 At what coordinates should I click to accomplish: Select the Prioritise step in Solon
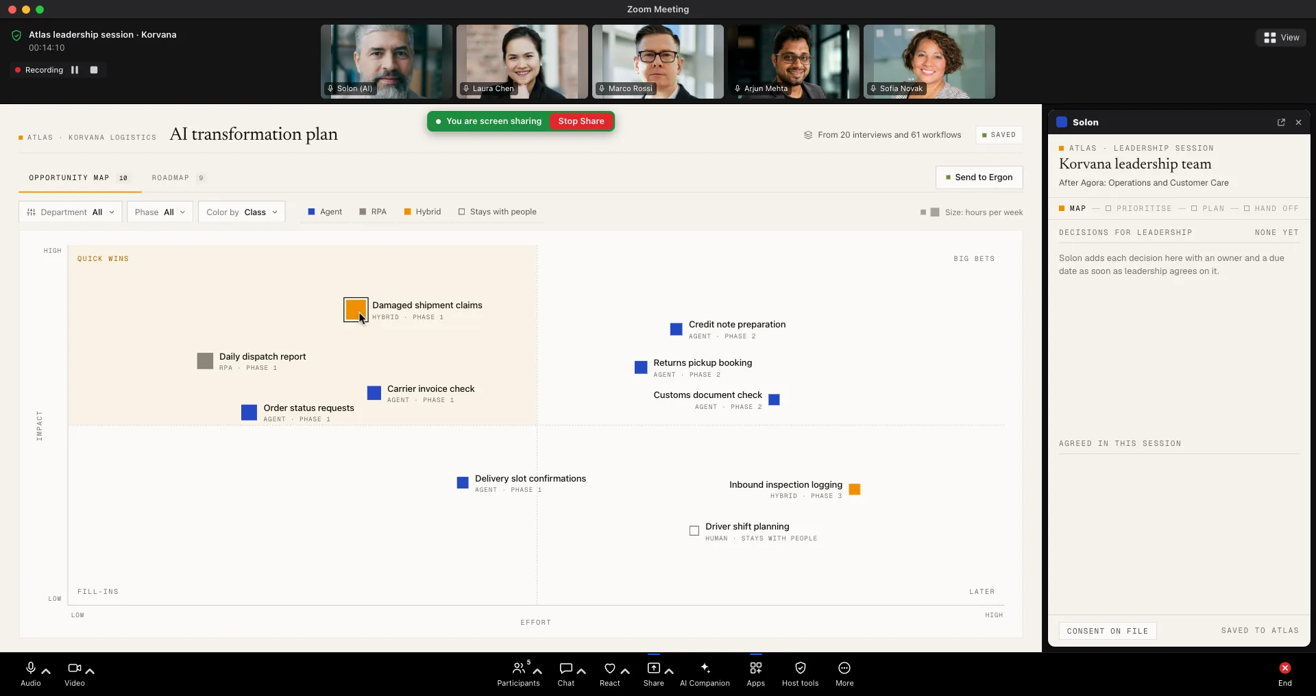1138,208
